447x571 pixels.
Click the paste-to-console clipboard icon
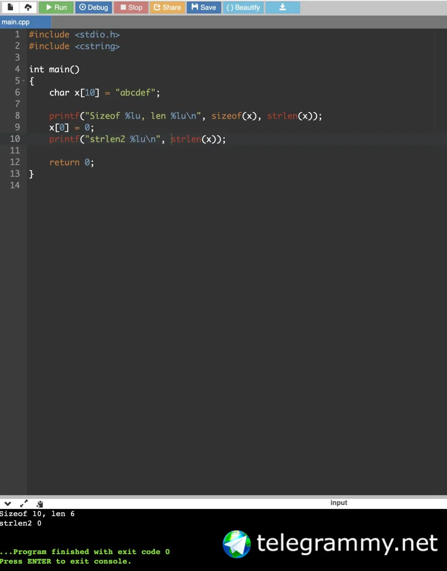coord(40,504)
